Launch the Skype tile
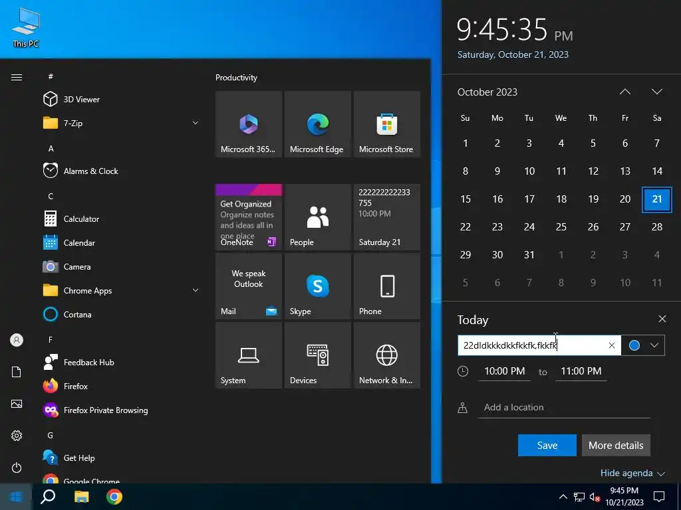The width and height of the screenshot is (681, 510). point(318,286)
